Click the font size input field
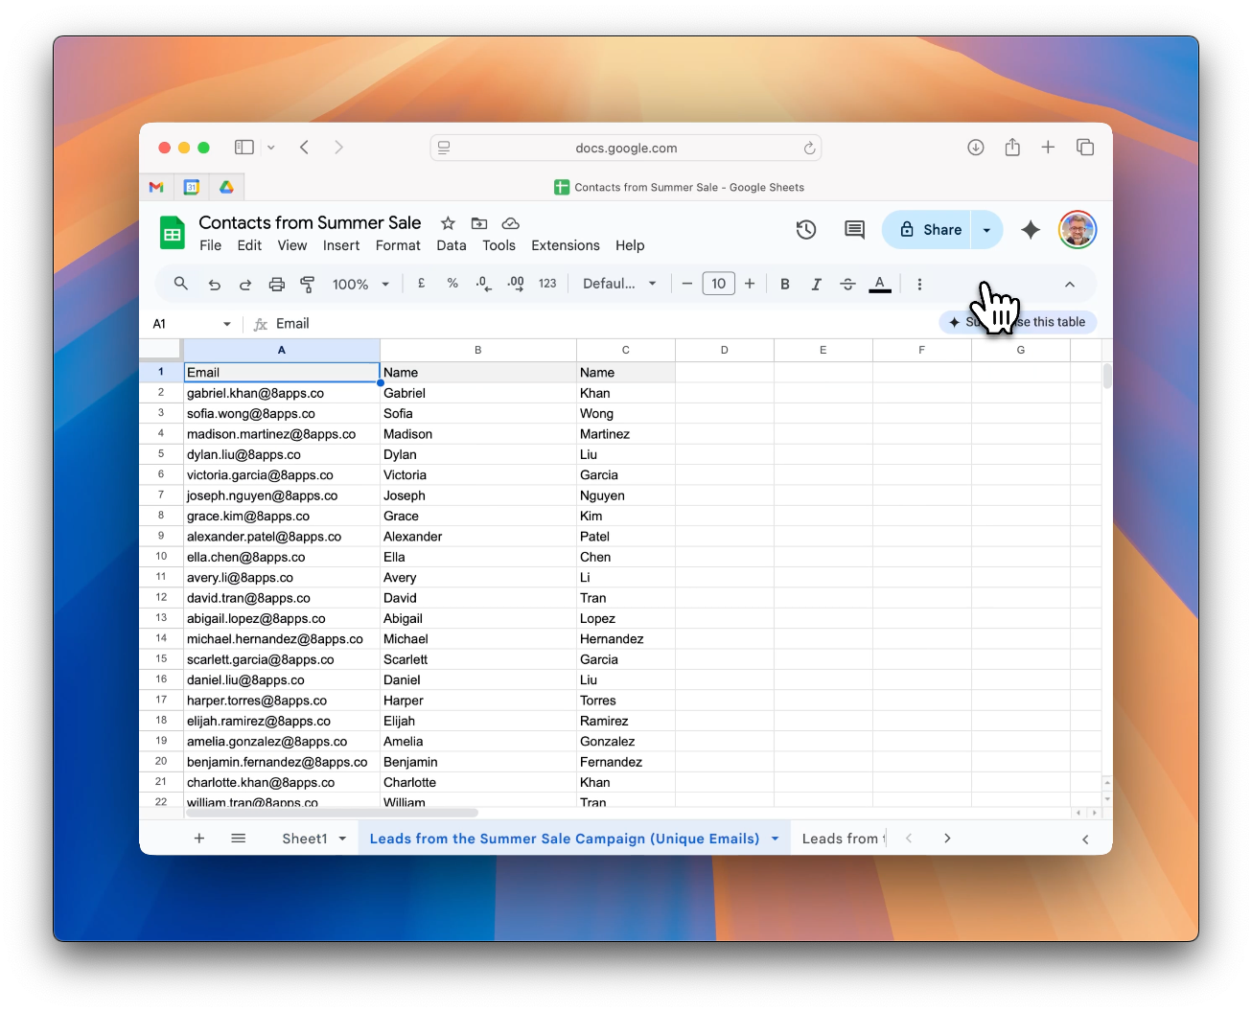The image size is (1252, 1012). click(x=718, y=284)
